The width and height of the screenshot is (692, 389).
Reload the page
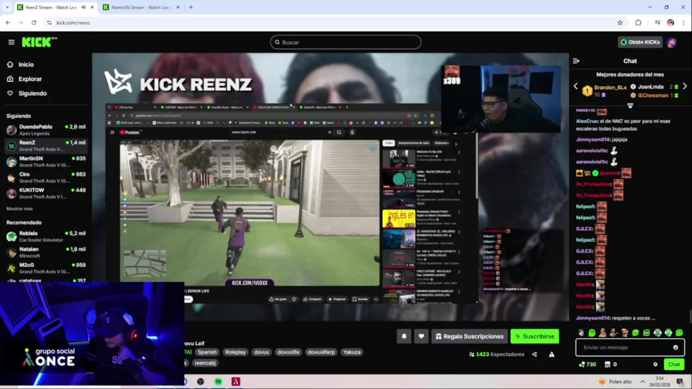34,23
